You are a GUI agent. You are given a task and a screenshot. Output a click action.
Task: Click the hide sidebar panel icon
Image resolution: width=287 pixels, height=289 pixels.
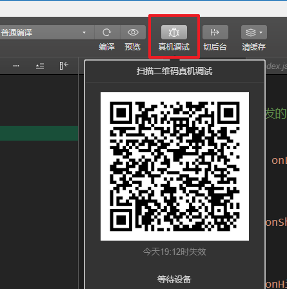point(64,66)
